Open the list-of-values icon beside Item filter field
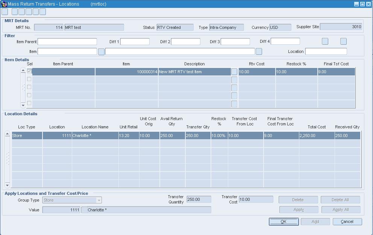 (x=101, y=51)
